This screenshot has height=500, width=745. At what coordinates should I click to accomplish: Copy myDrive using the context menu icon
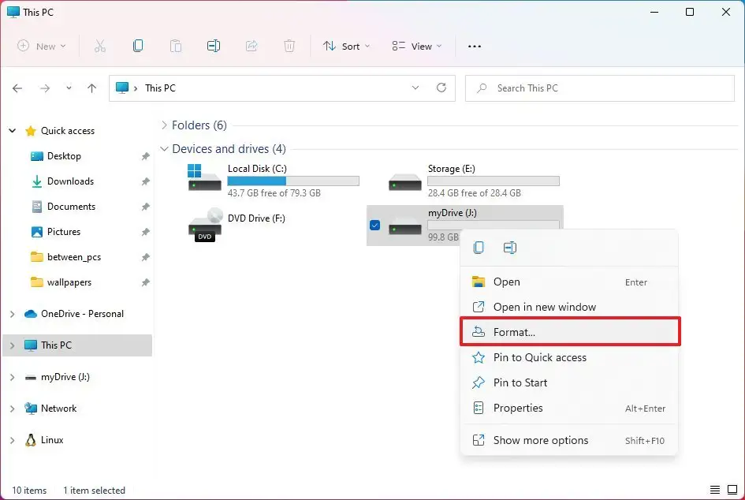pos(478,247)
